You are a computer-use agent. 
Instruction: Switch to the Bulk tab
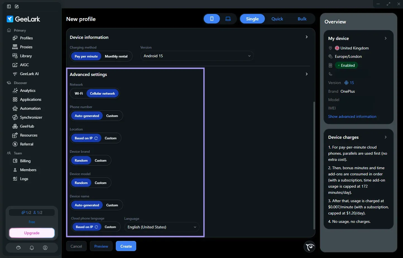302,19
